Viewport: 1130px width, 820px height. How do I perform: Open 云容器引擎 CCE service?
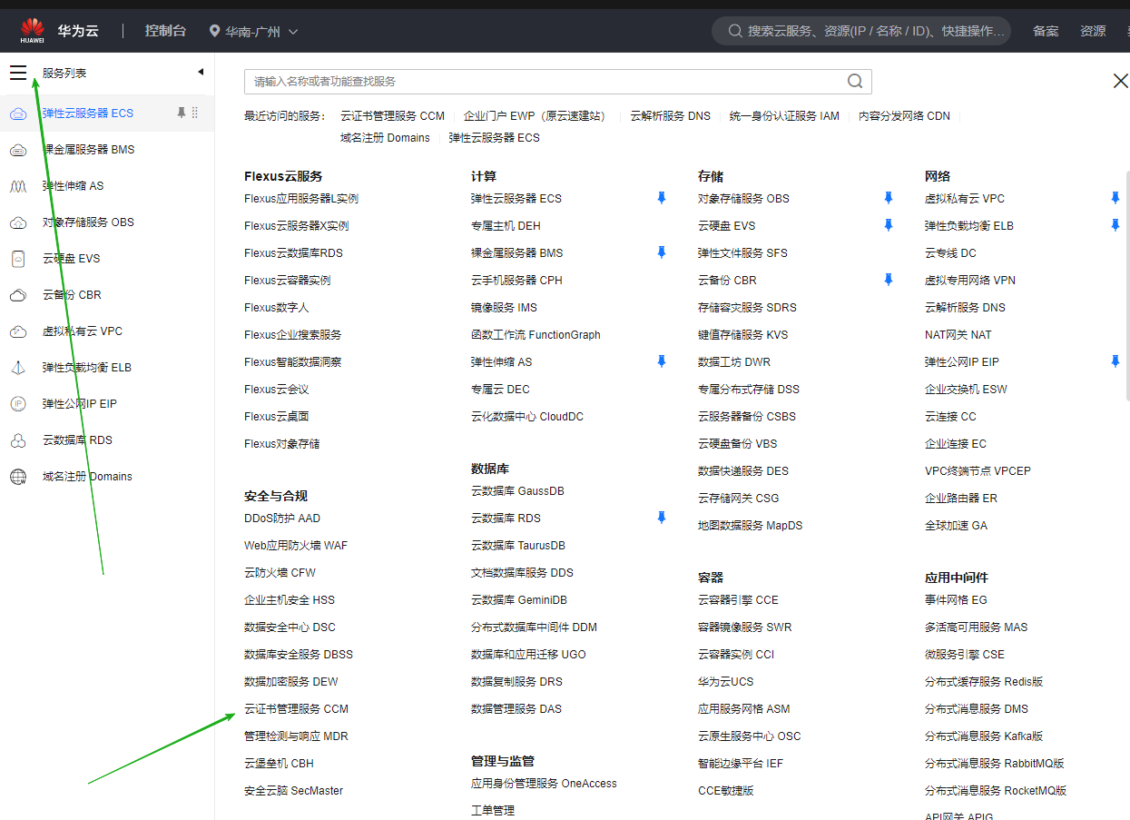point(738,600)
